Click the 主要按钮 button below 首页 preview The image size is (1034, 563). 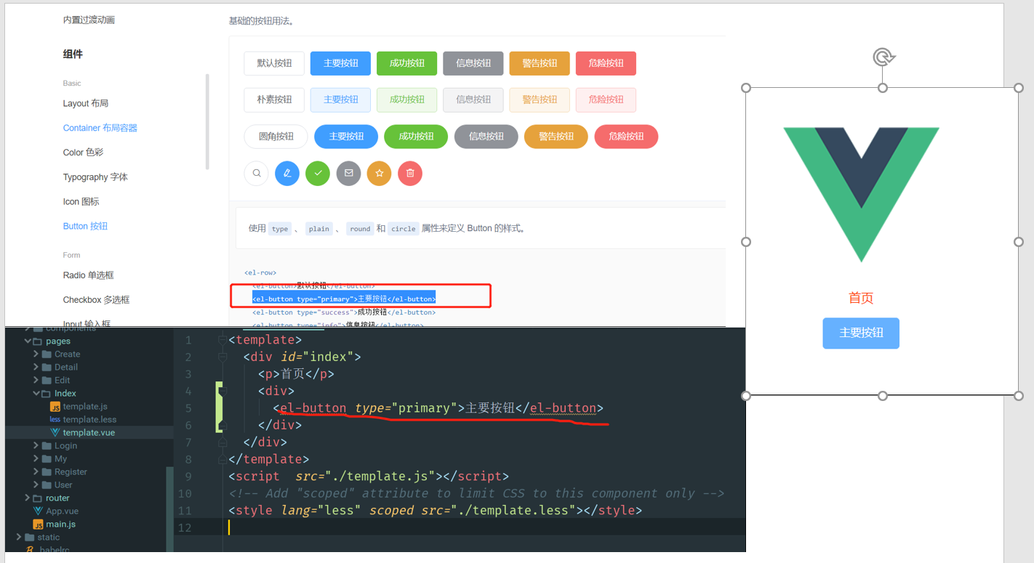861,333
